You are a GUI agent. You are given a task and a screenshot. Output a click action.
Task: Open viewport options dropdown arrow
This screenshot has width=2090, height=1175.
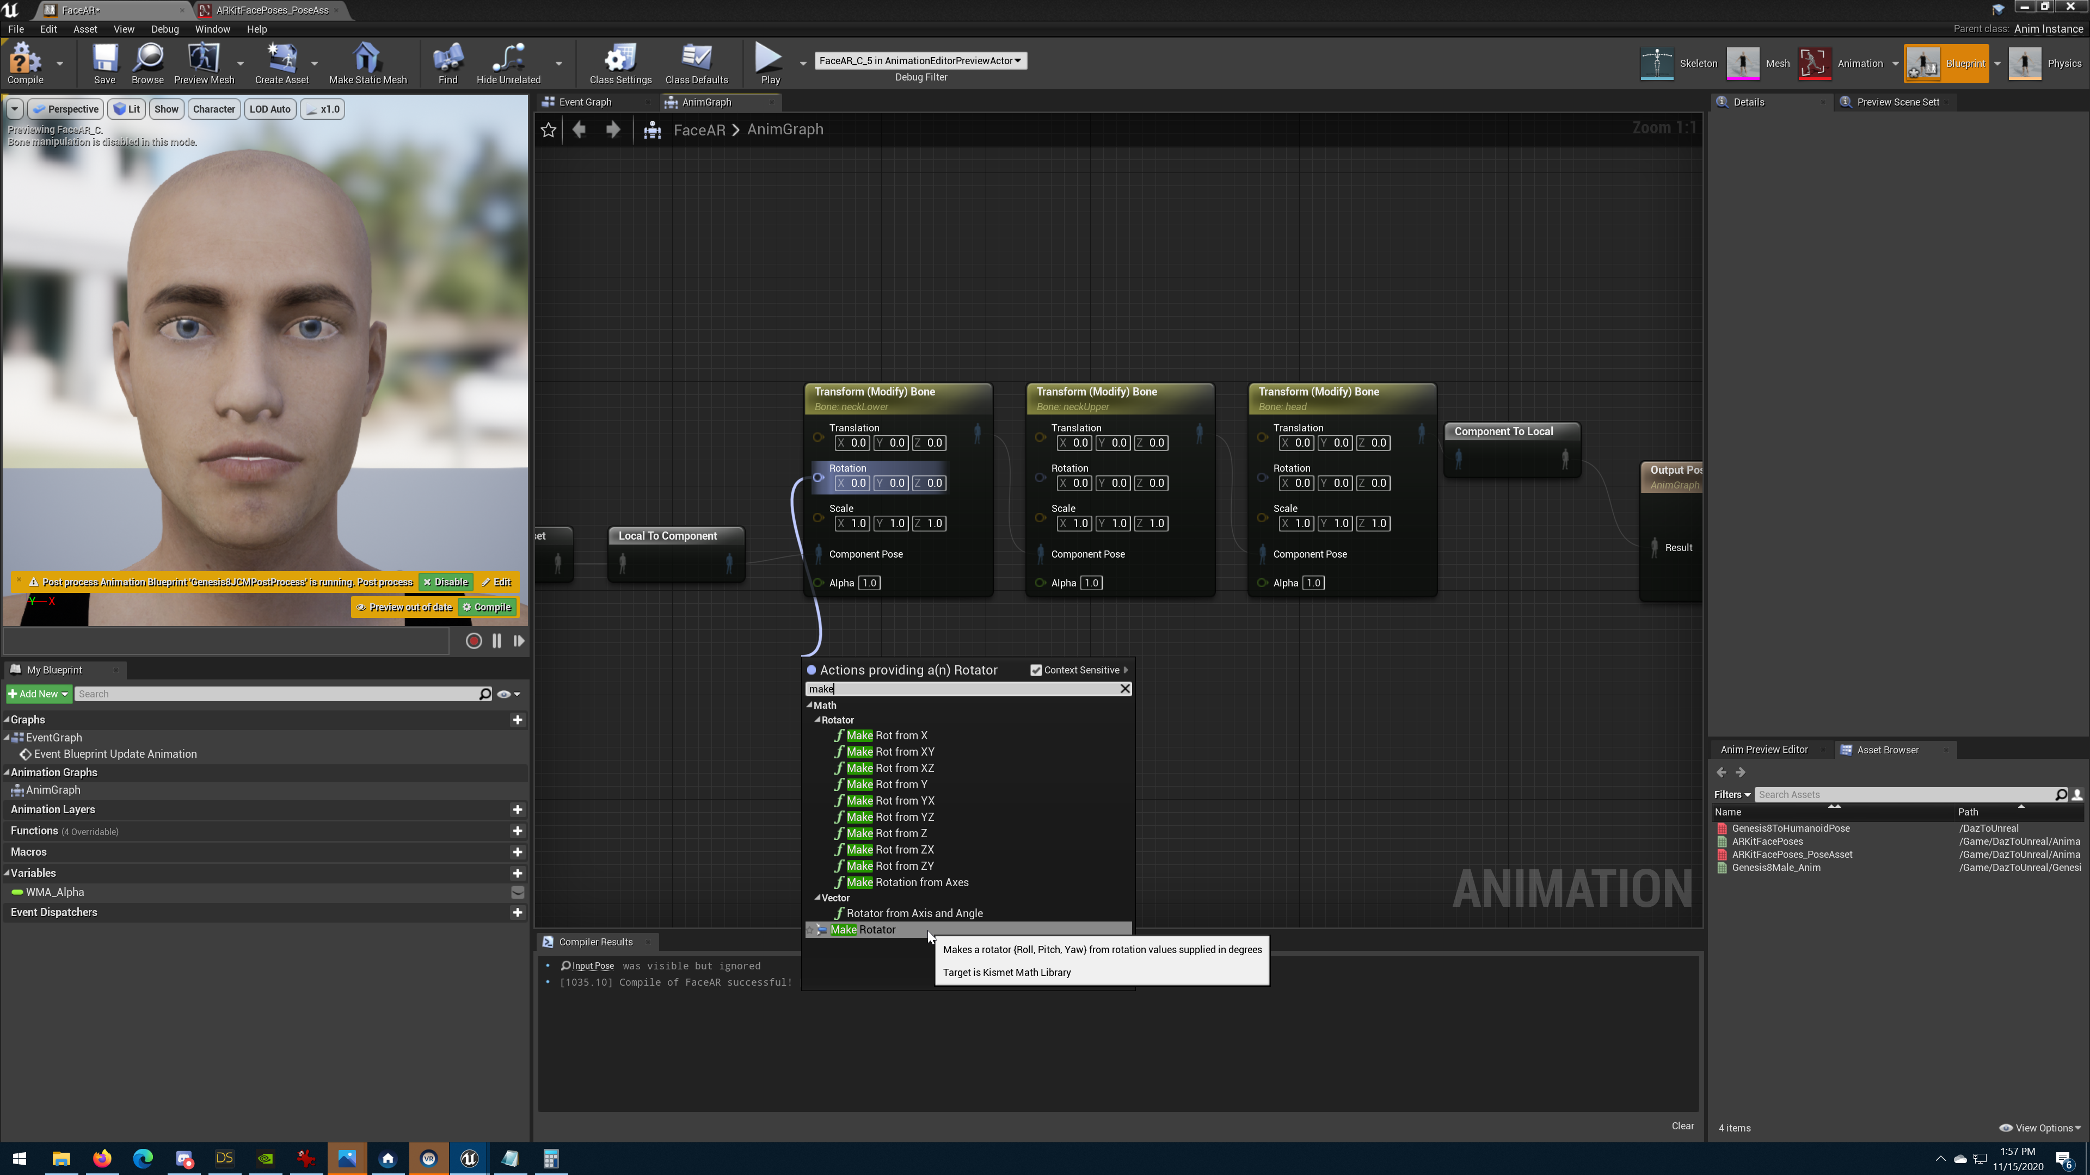coord(14,109)
